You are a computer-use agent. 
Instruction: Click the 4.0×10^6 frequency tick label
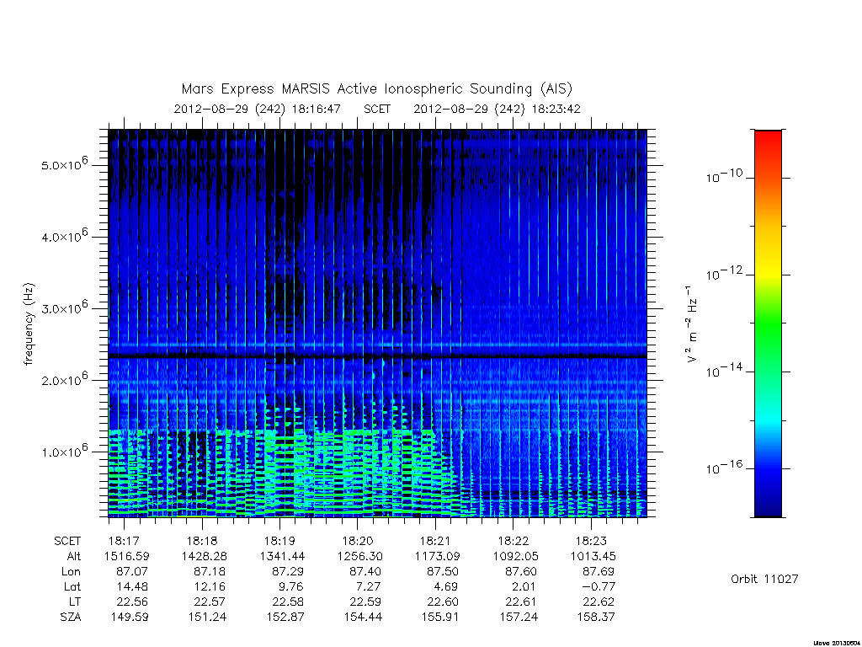[x=64, y=236]
